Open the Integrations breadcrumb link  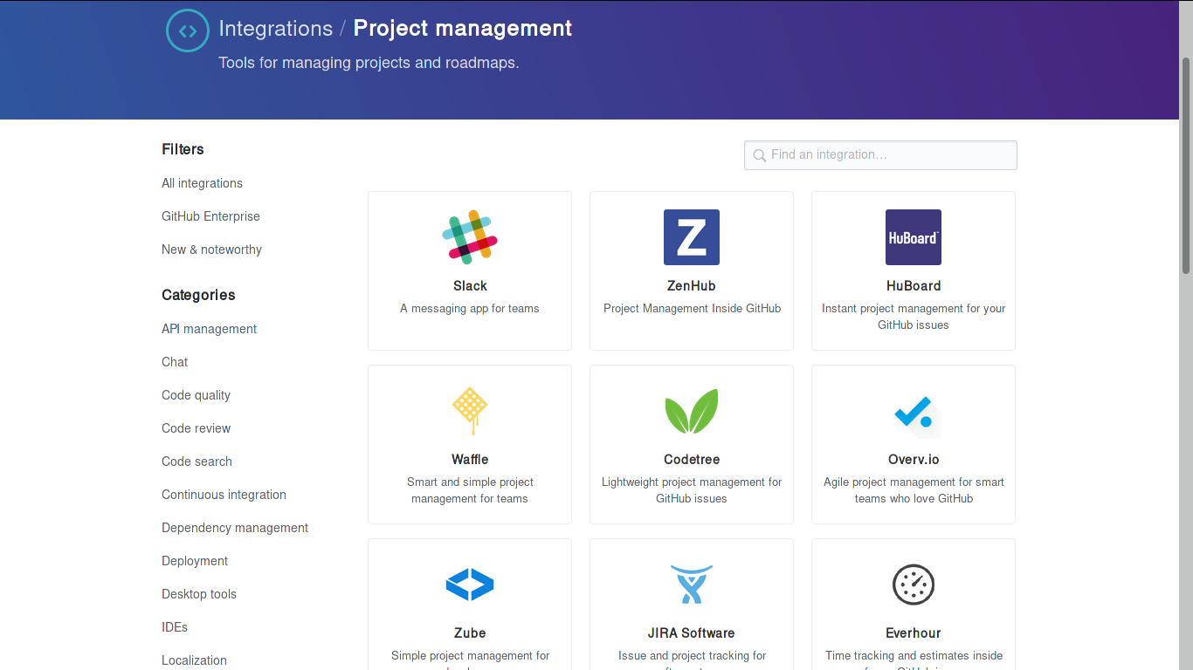(x=276, y=28)
